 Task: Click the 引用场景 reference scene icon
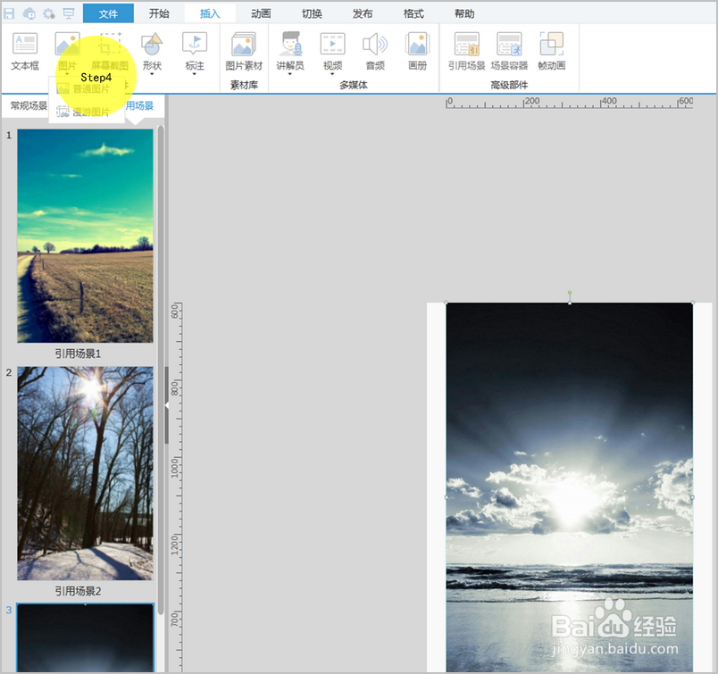pos(466,44)
